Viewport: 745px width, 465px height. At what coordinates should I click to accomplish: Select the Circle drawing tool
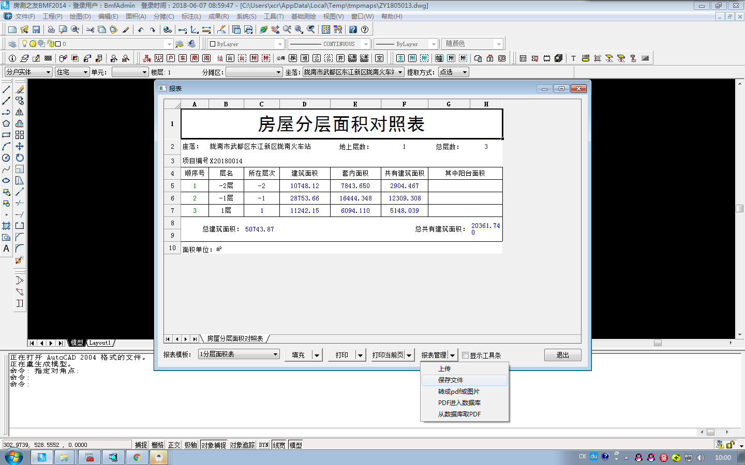(x=6, y=158)
